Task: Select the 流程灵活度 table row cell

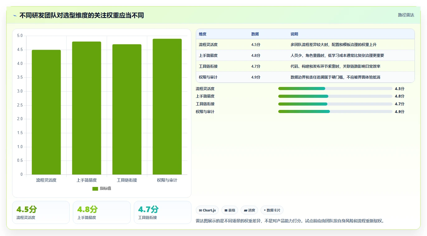Action: (x=208, y=45)
